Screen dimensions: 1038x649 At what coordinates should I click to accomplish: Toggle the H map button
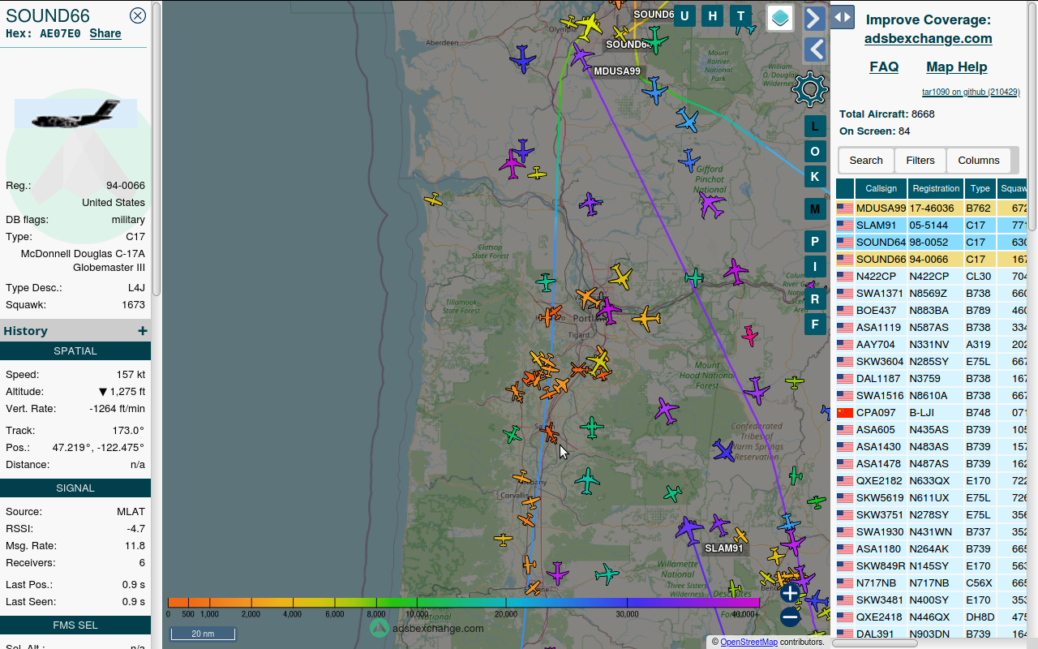(x=713, y=15)
